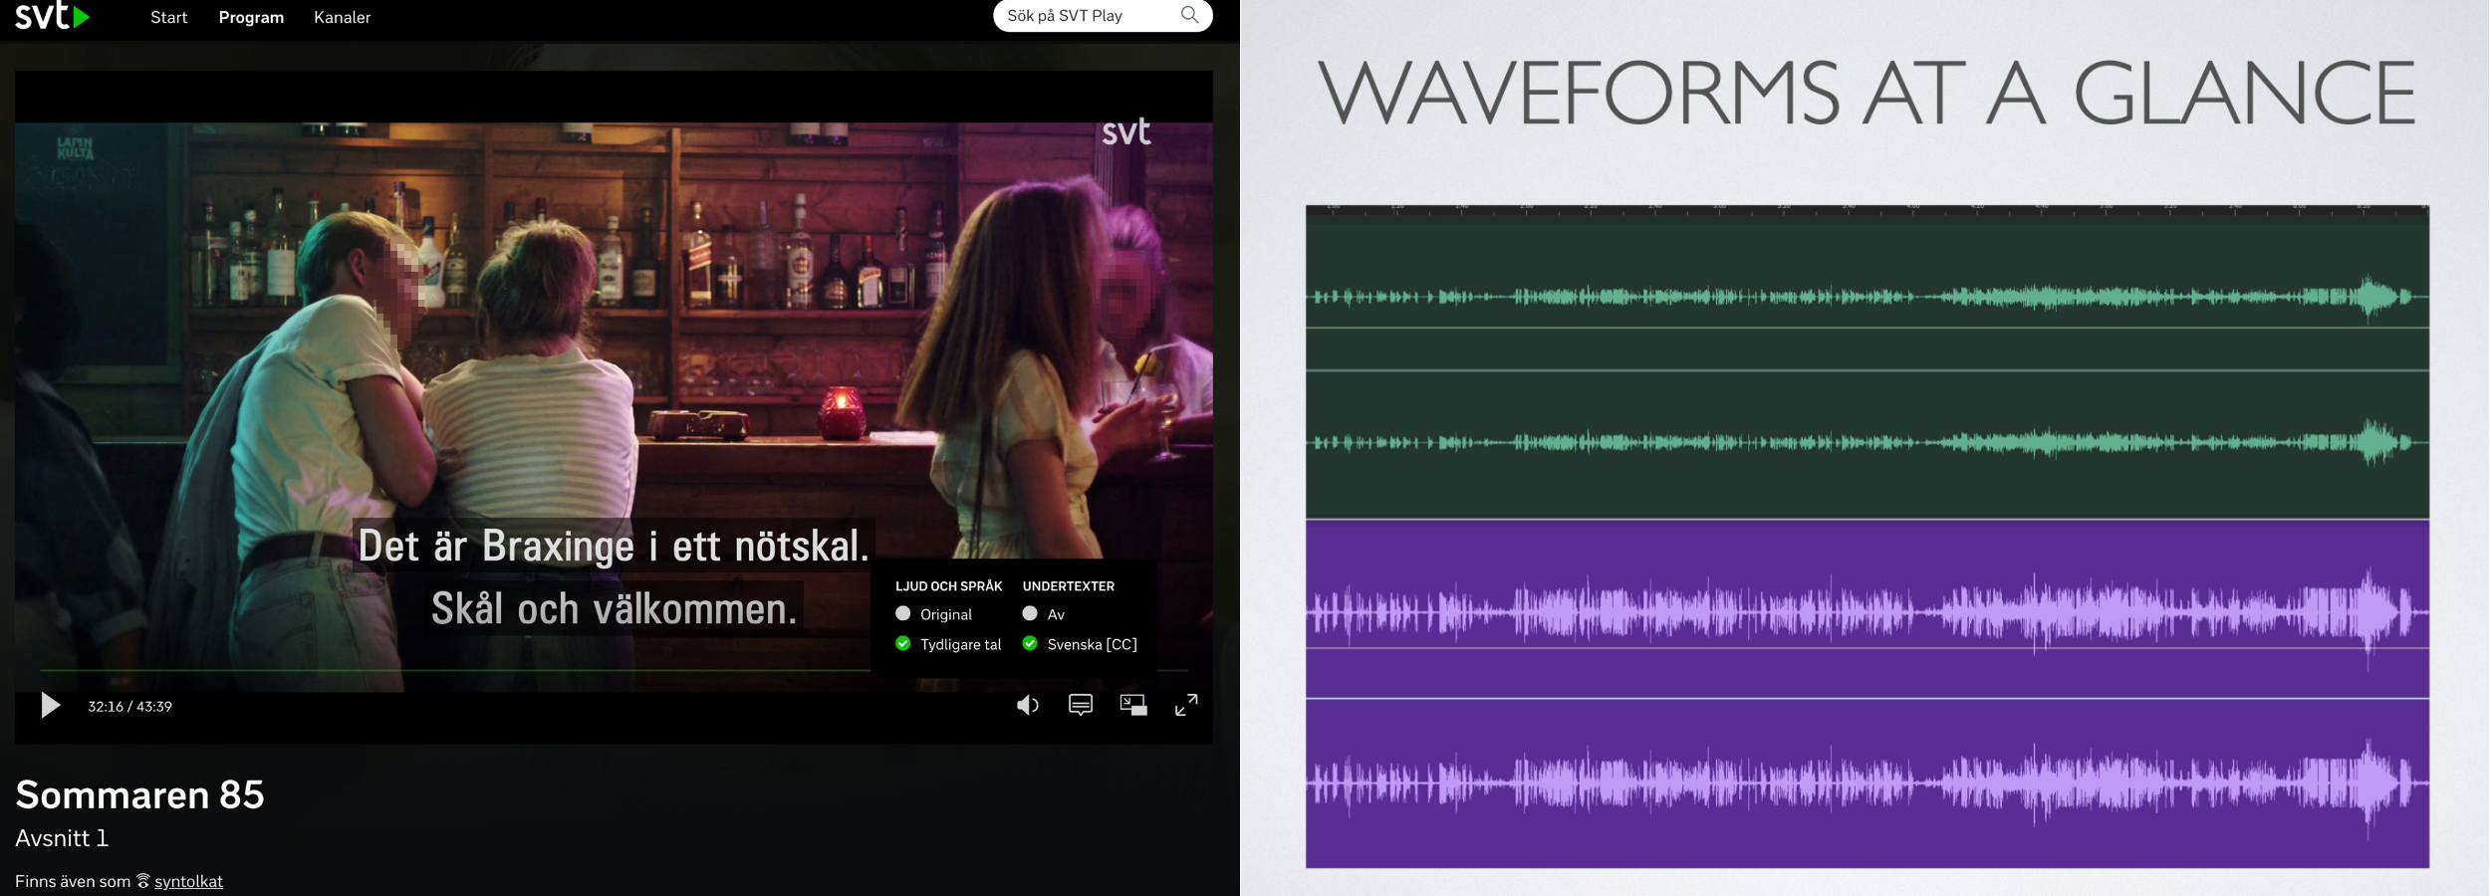Click the svt watermark logo in video
Image resolution: width=2490 pixels, height=896 pixels.
click(1126, 131)
